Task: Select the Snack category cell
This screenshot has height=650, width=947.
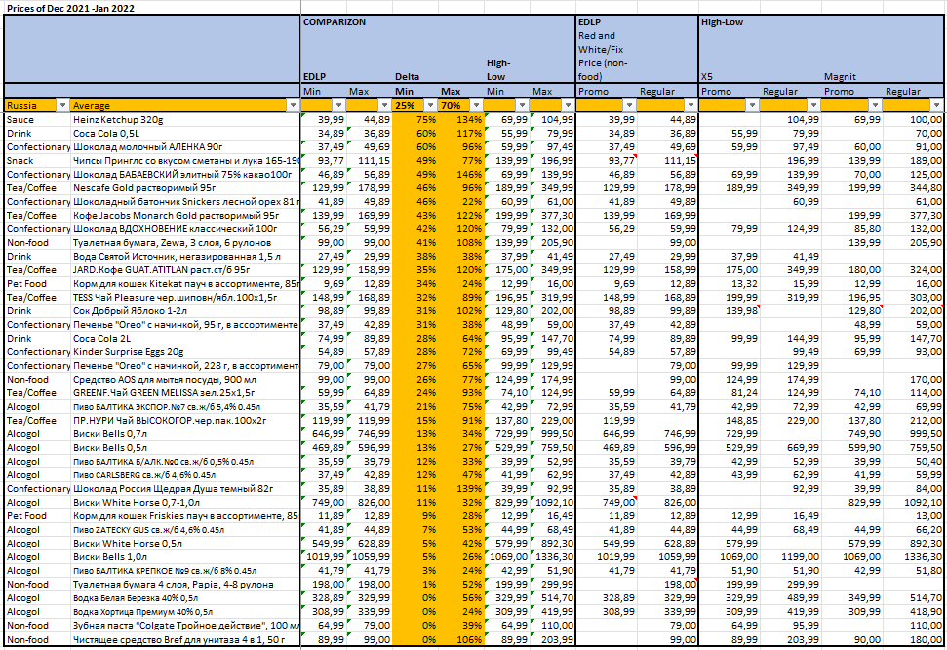Action: 37,161
